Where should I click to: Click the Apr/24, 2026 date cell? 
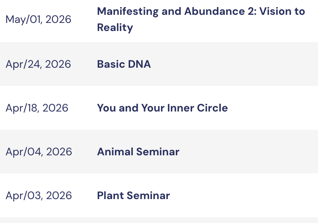pos(38,64)
